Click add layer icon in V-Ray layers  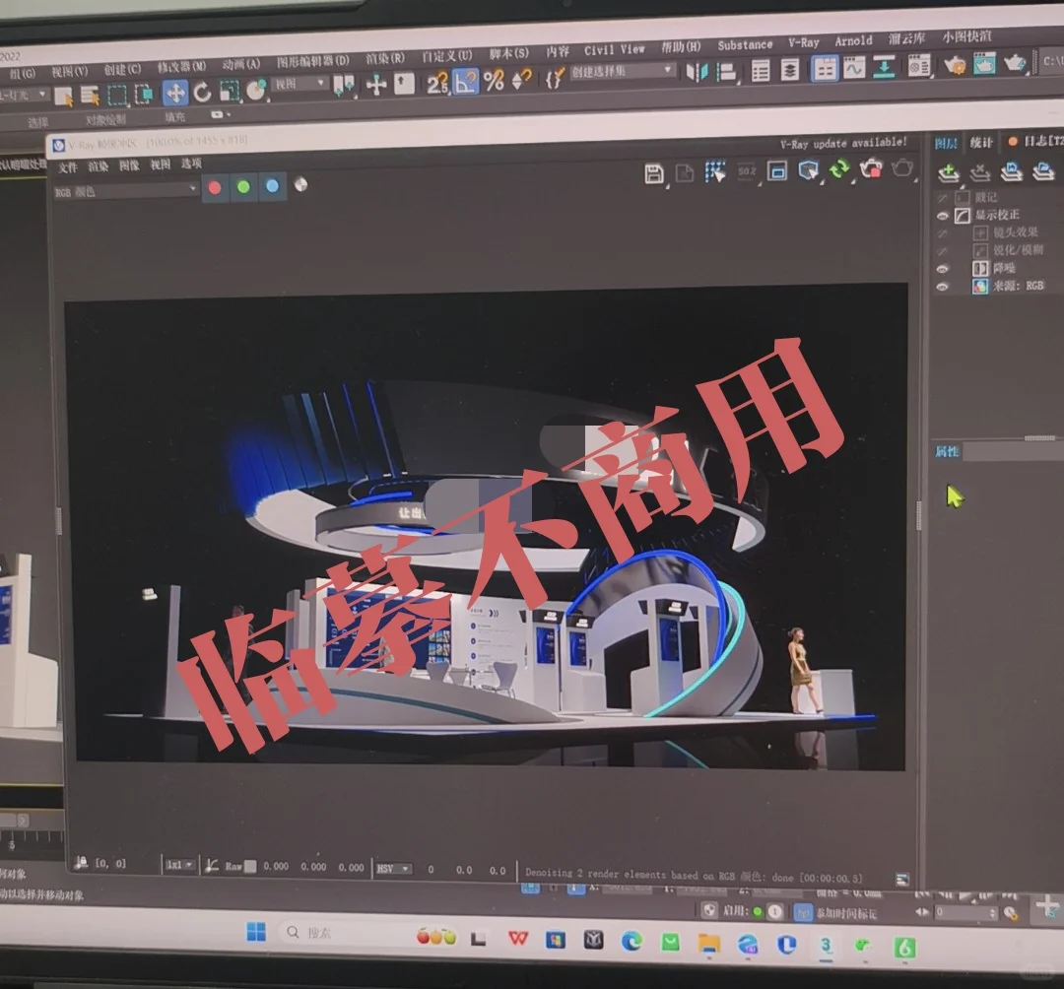tap(949, 173)
